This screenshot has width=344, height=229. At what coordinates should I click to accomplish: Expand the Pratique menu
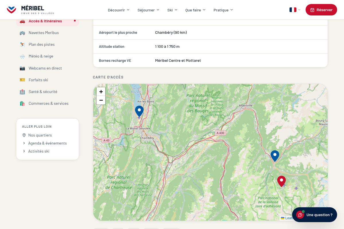223,10
